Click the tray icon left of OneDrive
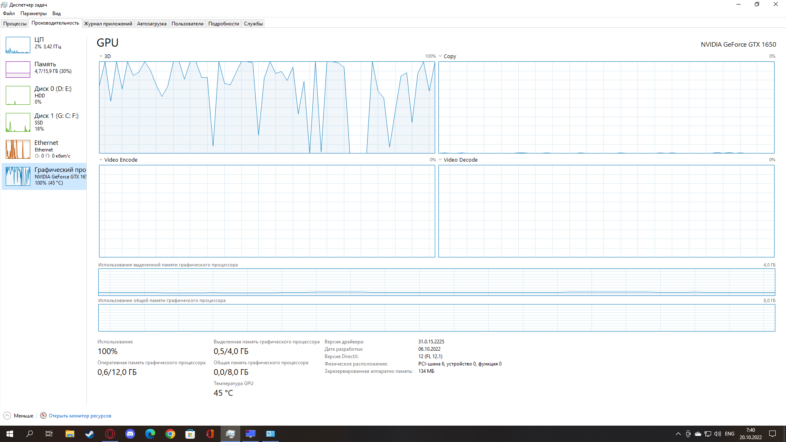Image resolution: width=786 pixels, height=442 pixels. pos(688,434)
